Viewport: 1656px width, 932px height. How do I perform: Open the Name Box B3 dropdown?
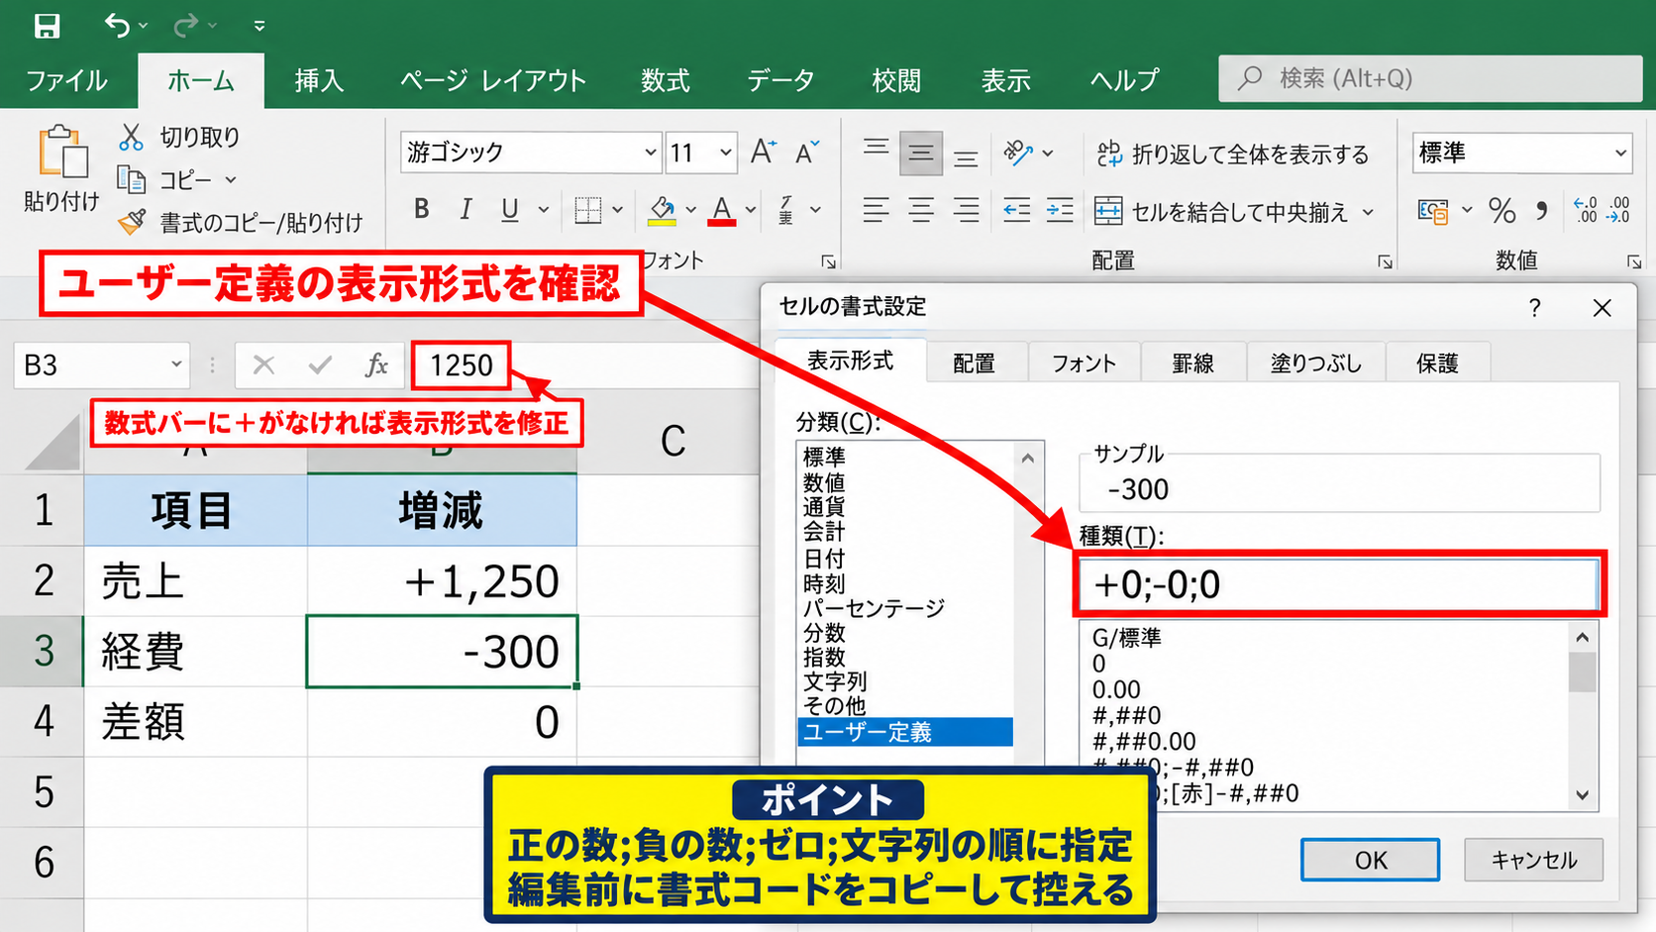[176, 364]
